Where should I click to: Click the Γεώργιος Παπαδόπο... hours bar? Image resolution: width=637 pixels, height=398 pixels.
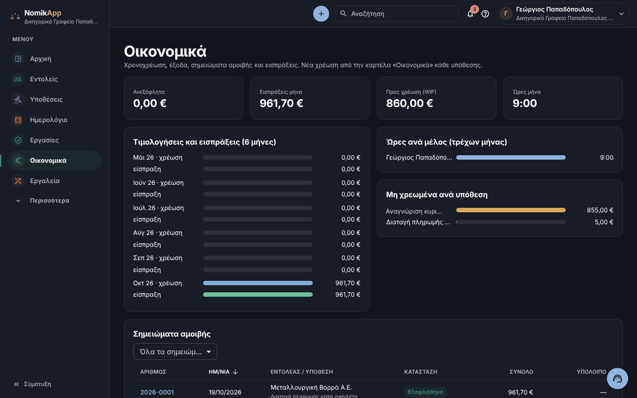tap(511, 157)
